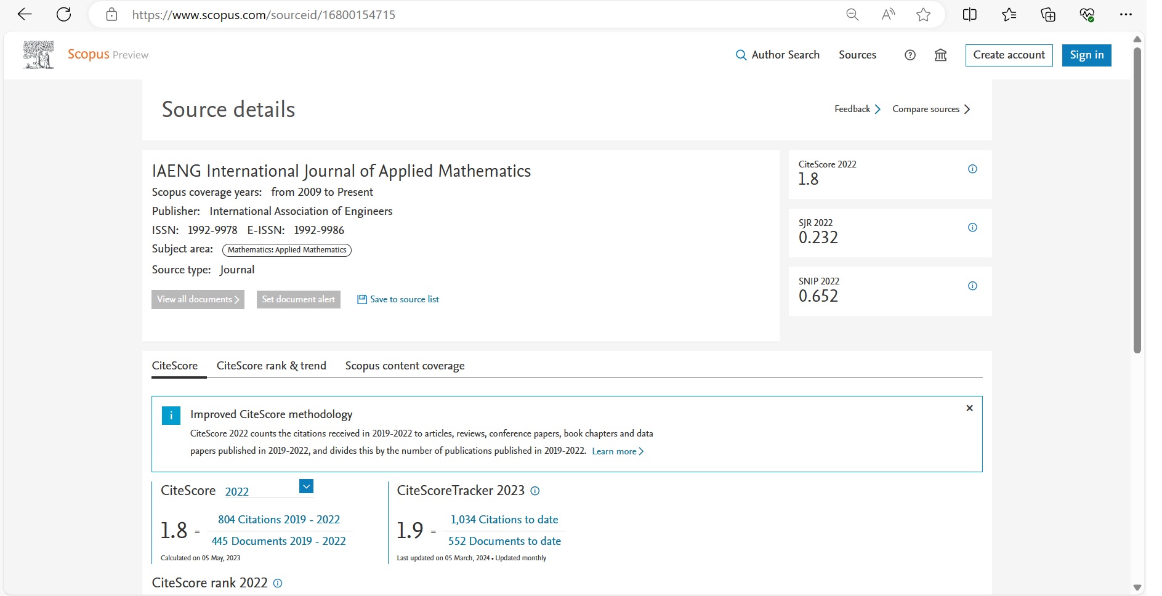Switch to the CiteScore tab
This screenshot has height=596, width=1162.
click(x=175, y=366)
